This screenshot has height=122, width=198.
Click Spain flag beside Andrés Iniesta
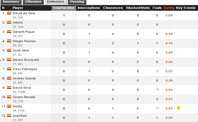pos(9,78)
